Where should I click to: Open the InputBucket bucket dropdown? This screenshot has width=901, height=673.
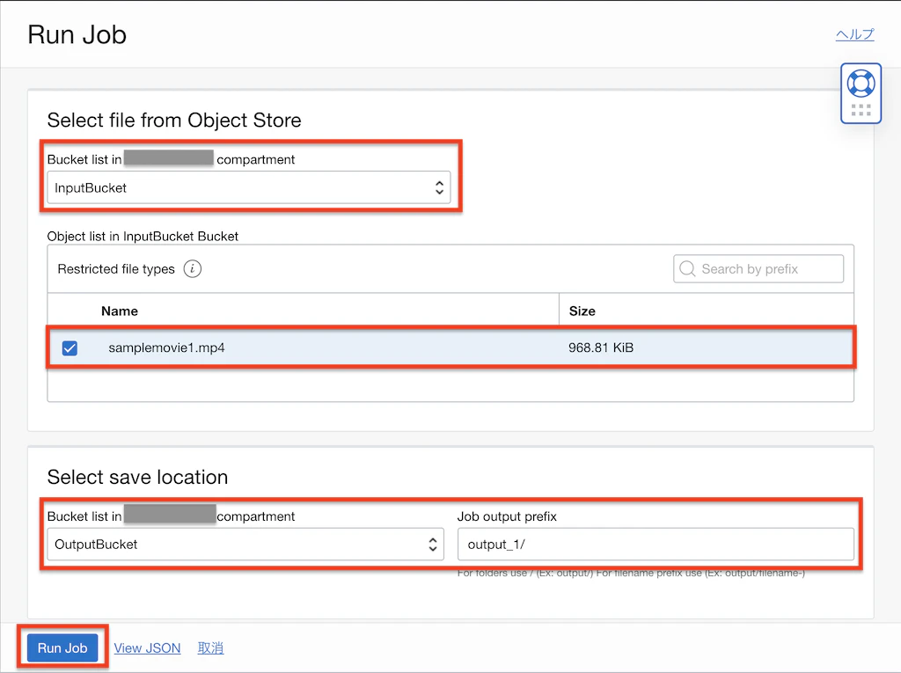(249, 187)
